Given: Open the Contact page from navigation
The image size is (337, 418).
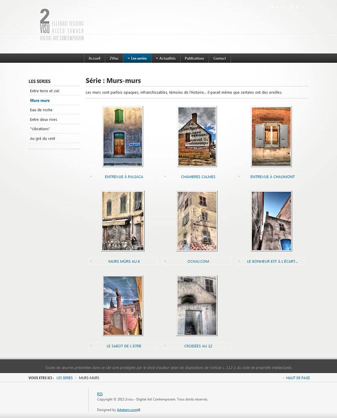Looking at the screenshot, I should point(219,58).
